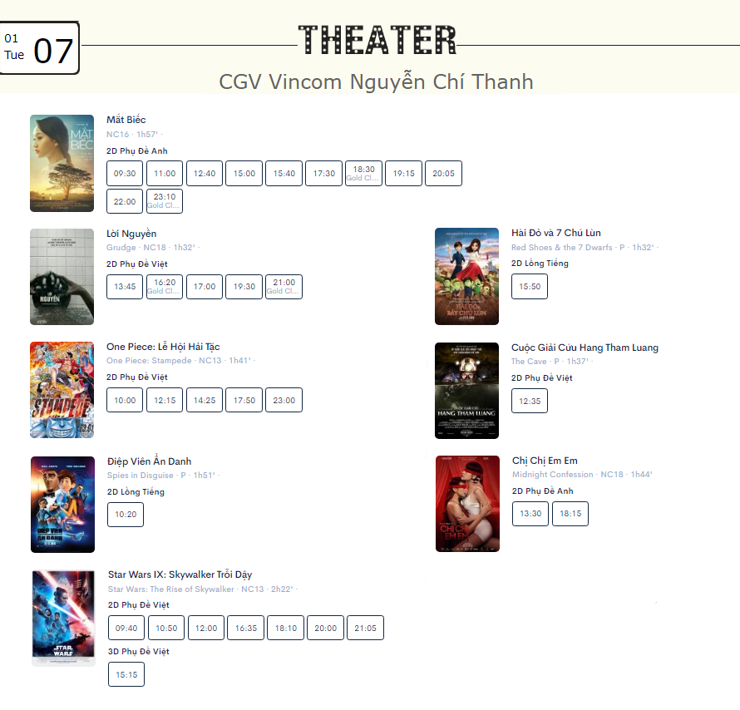This screenshot has width=740, height=710.
Task: Open the Cuộc Giải Cứu Hang Tham Luang poster
Action: tap(466, 391)
